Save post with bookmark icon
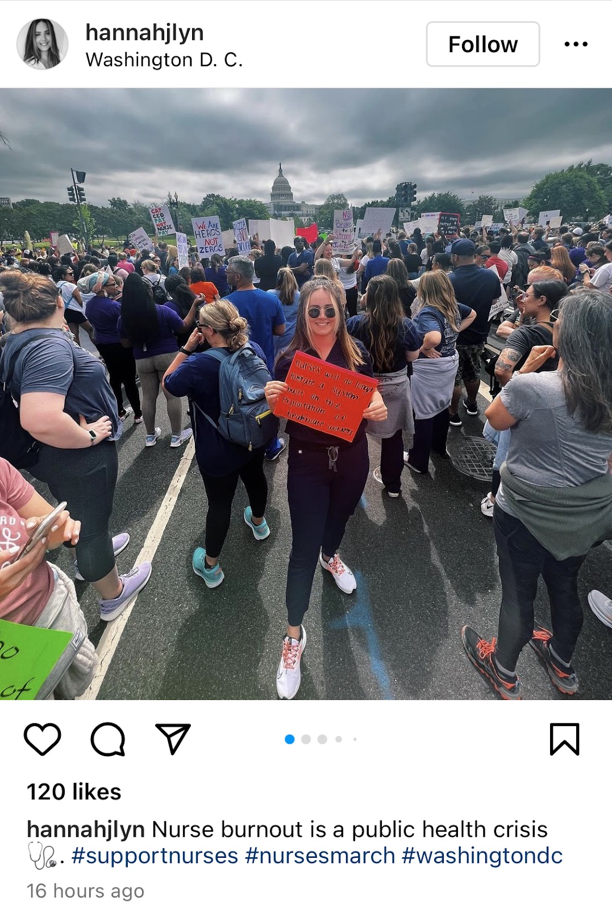The image size is (612, 909). pyautogui.click(x=564, y=739)
